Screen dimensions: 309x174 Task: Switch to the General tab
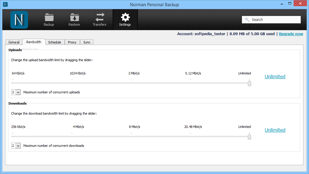[x=14, y=42]
